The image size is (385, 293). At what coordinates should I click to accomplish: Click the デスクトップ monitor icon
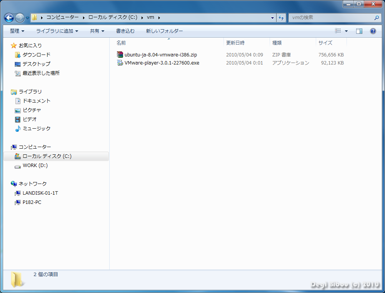pyautogui.click(x=17, y=64)
